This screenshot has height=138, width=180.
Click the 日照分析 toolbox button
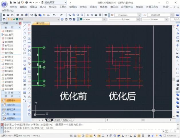(x=11, y=105)
